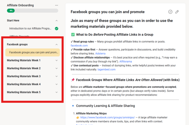This screenshot has width=189, height=125.
Task: Mark lesson complete with the checkmark circle icon
Action: click(170, 12)
